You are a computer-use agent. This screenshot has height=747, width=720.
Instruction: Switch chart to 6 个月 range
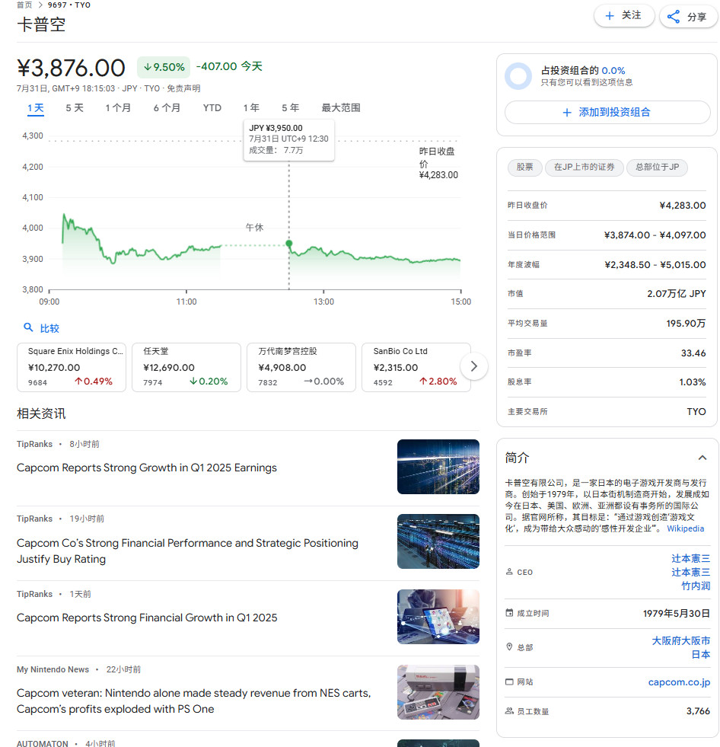(x=167, y=108)
